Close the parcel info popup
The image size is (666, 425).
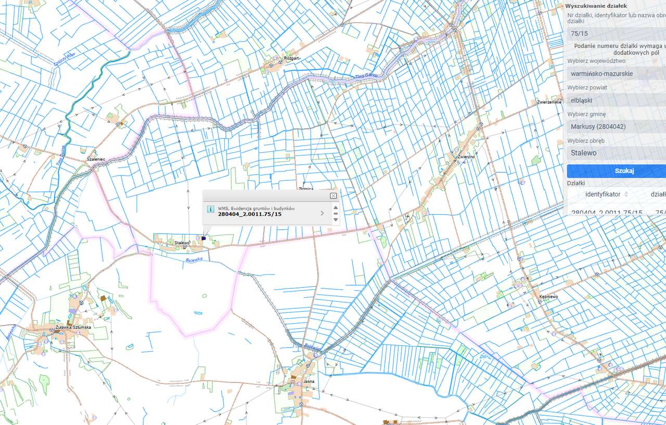tap(333, 196)
